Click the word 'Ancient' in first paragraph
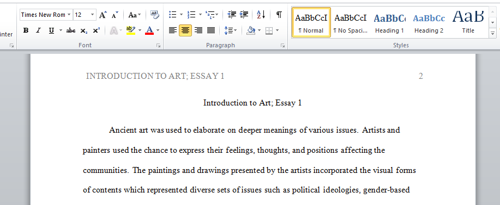 pyautogui.click(x=123, y=131)
